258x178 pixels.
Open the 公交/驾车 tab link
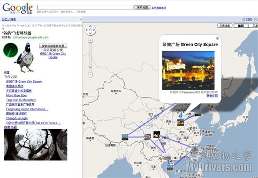(x=9, y=19)
